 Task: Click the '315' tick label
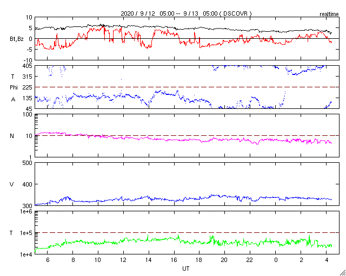[x=28, y=77]
